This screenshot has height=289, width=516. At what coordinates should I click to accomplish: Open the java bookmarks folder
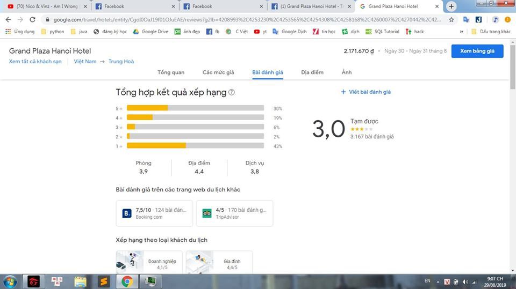click(x=79, y=32)
